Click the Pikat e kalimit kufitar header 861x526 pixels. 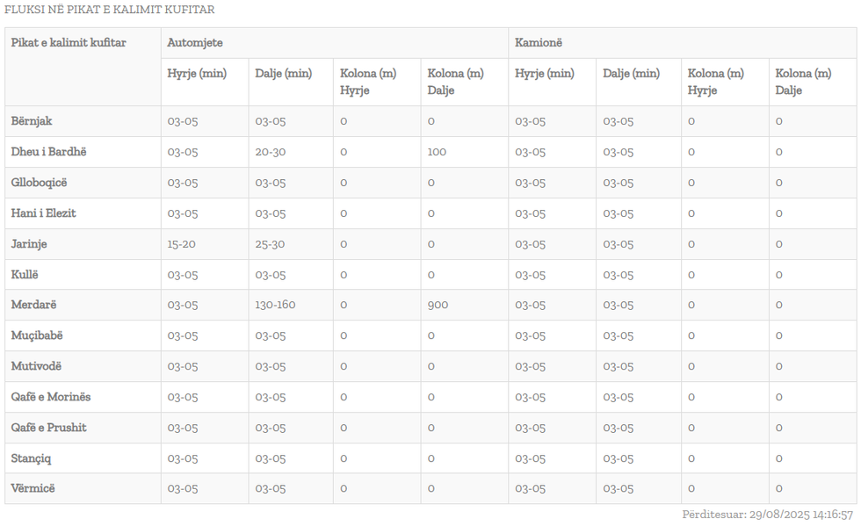(x=69, y=43)
